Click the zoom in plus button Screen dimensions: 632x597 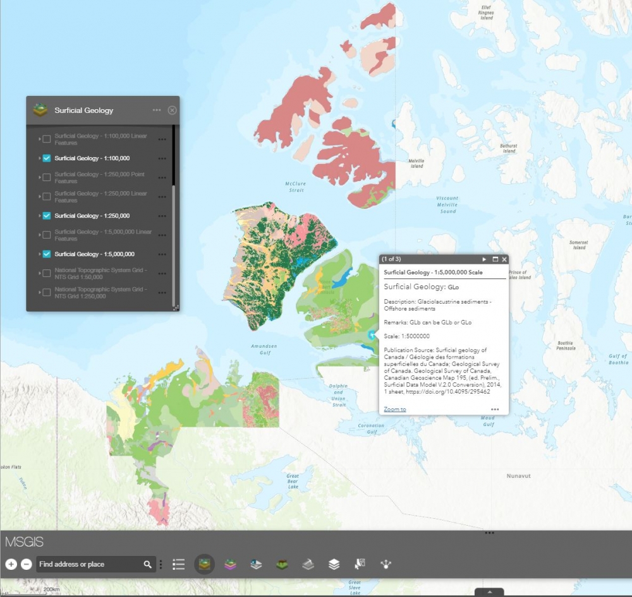click(11, 564)
